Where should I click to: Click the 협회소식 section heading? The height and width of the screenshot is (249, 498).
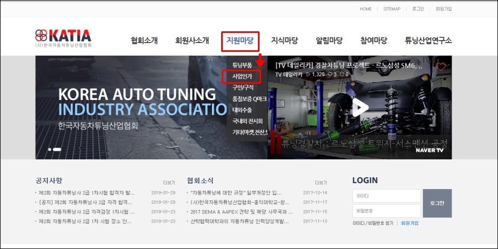[x=200, y=180]
